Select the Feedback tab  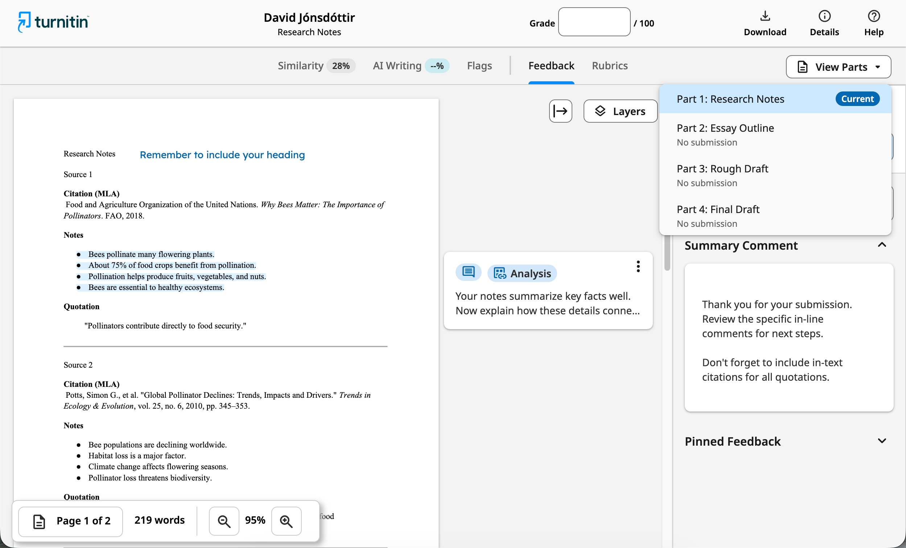(551, 66)
